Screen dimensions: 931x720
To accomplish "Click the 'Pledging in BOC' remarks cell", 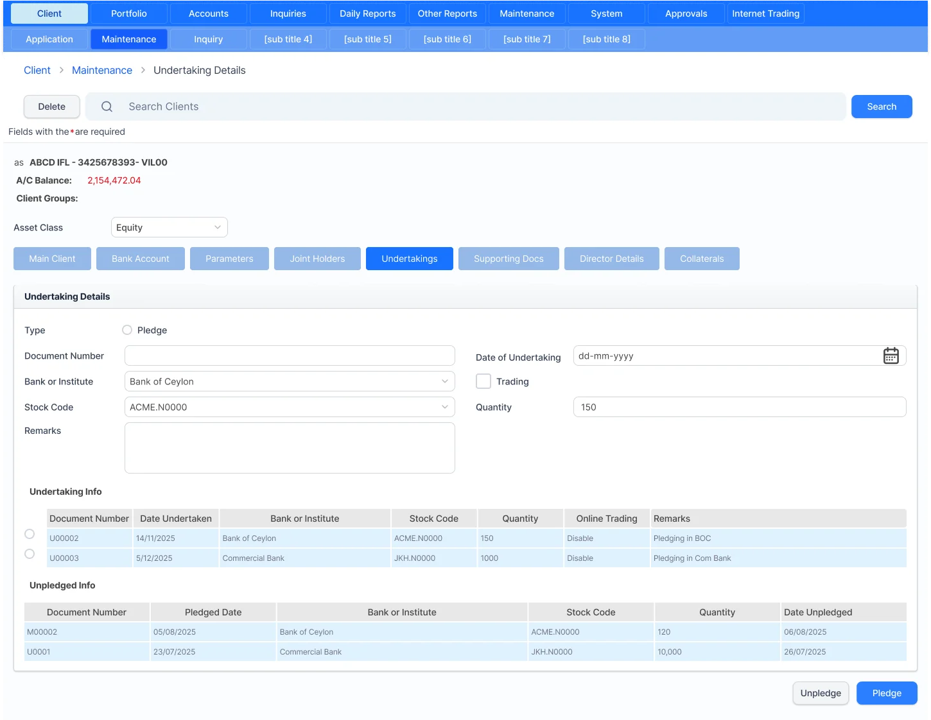I will pos(778,538).
